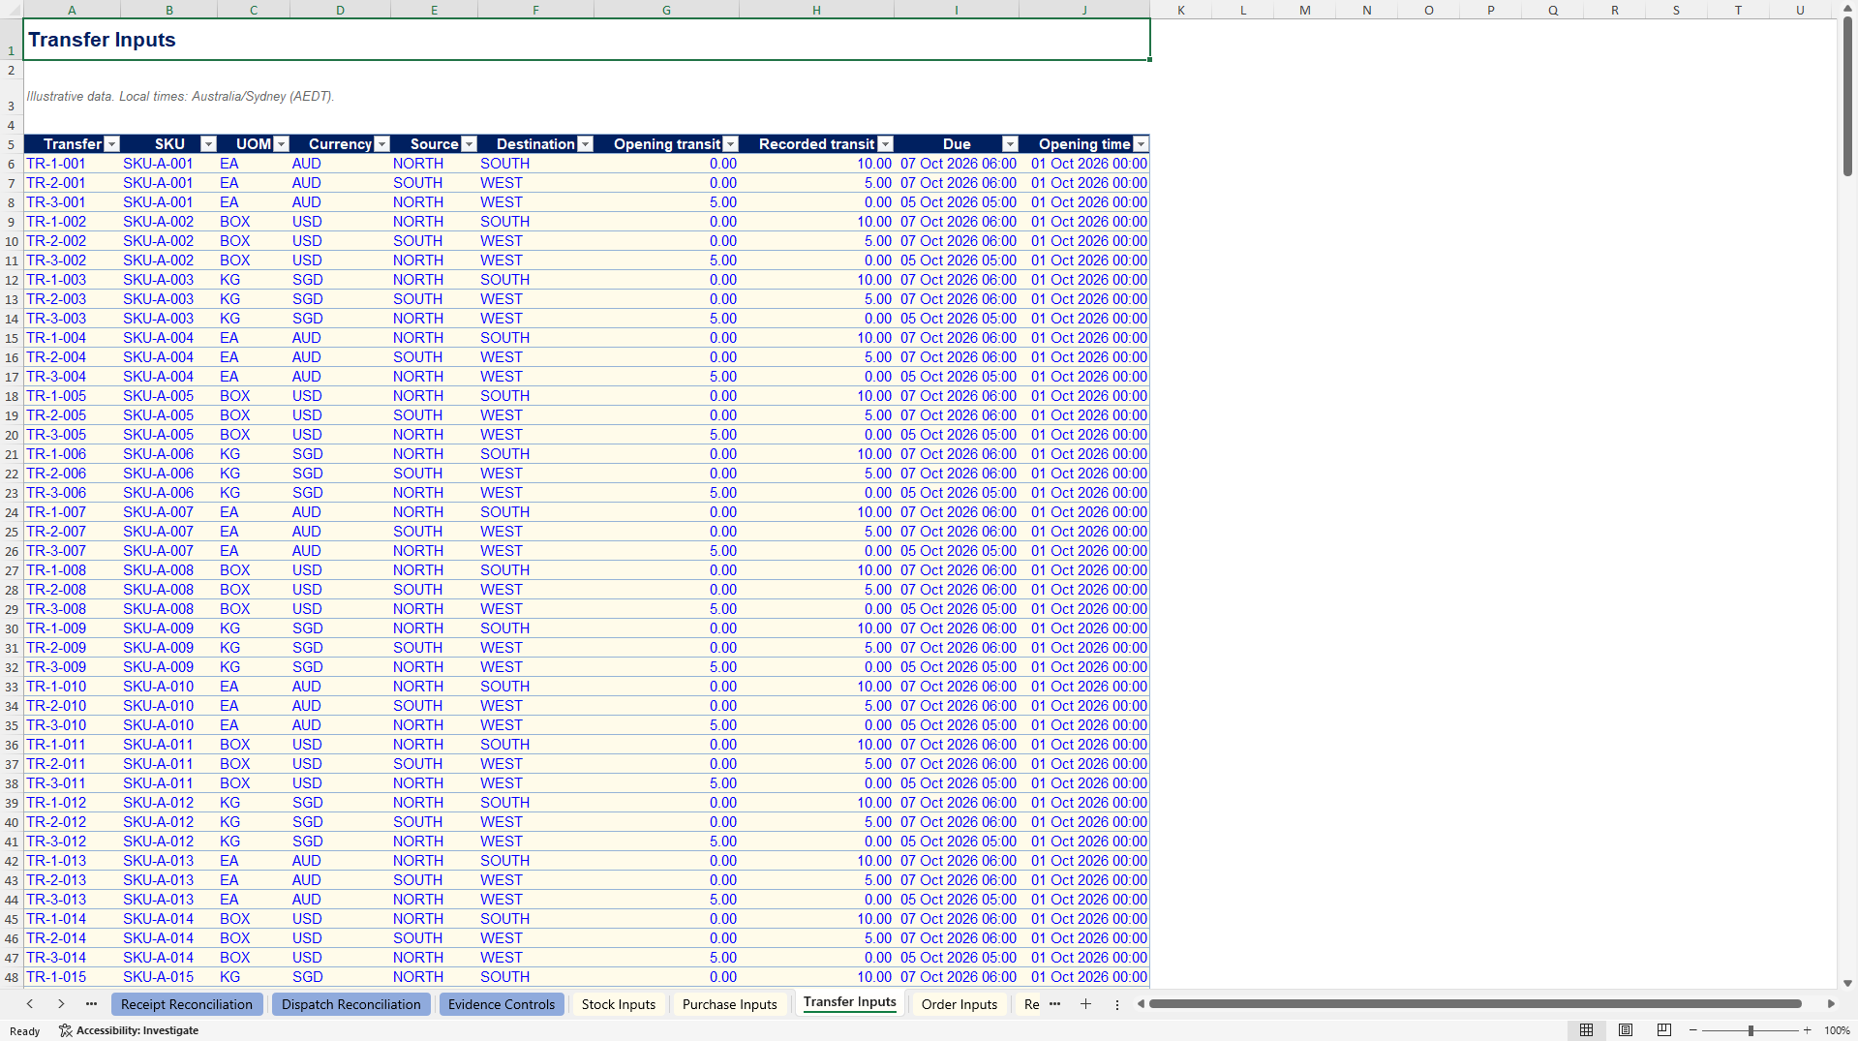Switch to Receipt Reconciliation sheet tab

[187, 1004]
